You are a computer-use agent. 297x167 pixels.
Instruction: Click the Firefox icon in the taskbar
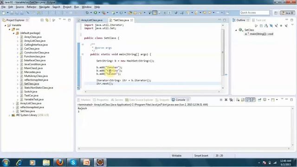60,162
